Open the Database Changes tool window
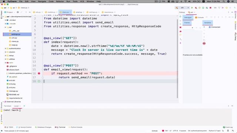This screenshot has width=237, height=133. point(43,127)
